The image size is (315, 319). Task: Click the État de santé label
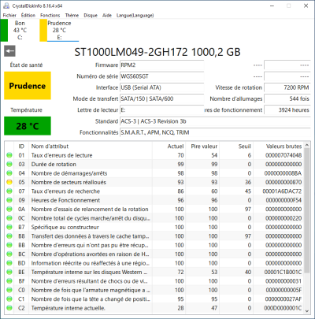point(26,65)
